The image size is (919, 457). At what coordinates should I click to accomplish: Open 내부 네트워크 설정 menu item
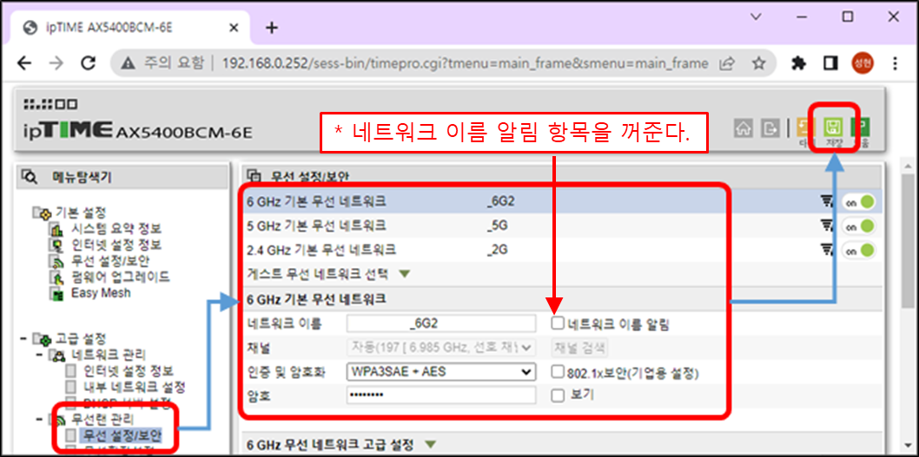pyautogui.click(x=135, y=388)
